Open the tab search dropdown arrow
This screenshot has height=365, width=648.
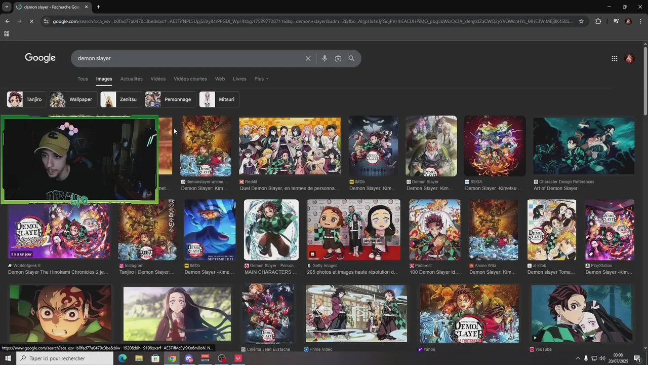7,7
